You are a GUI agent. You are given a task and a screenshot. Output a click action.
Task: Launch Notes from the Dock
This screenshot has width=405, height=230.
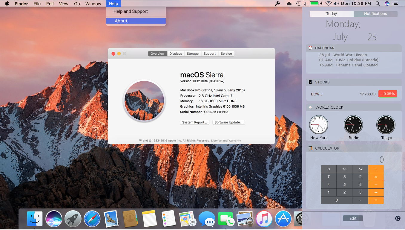[x=149, y=219]
